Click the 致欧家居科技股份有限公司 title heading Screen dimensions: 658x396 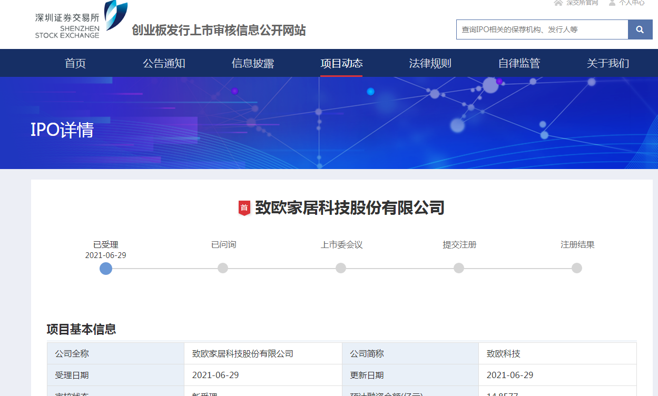(349, 208)
